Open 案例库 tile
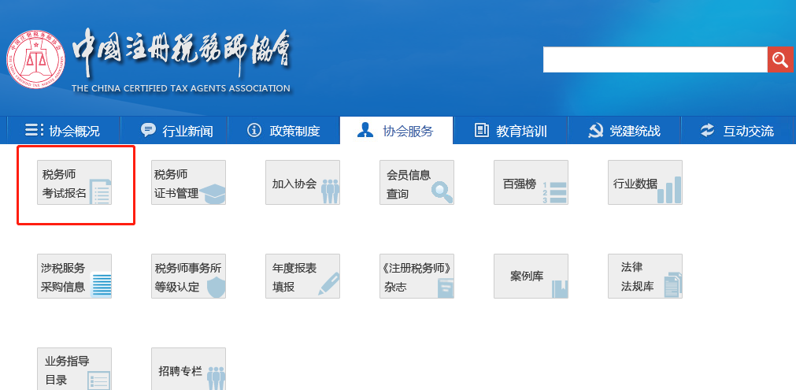The height and width of the screenshot is (390, 796). click(x=531, y=277)
